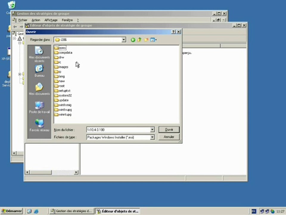Select the asms folder
This screenshot has height=215, width=286.
[60, 48]
